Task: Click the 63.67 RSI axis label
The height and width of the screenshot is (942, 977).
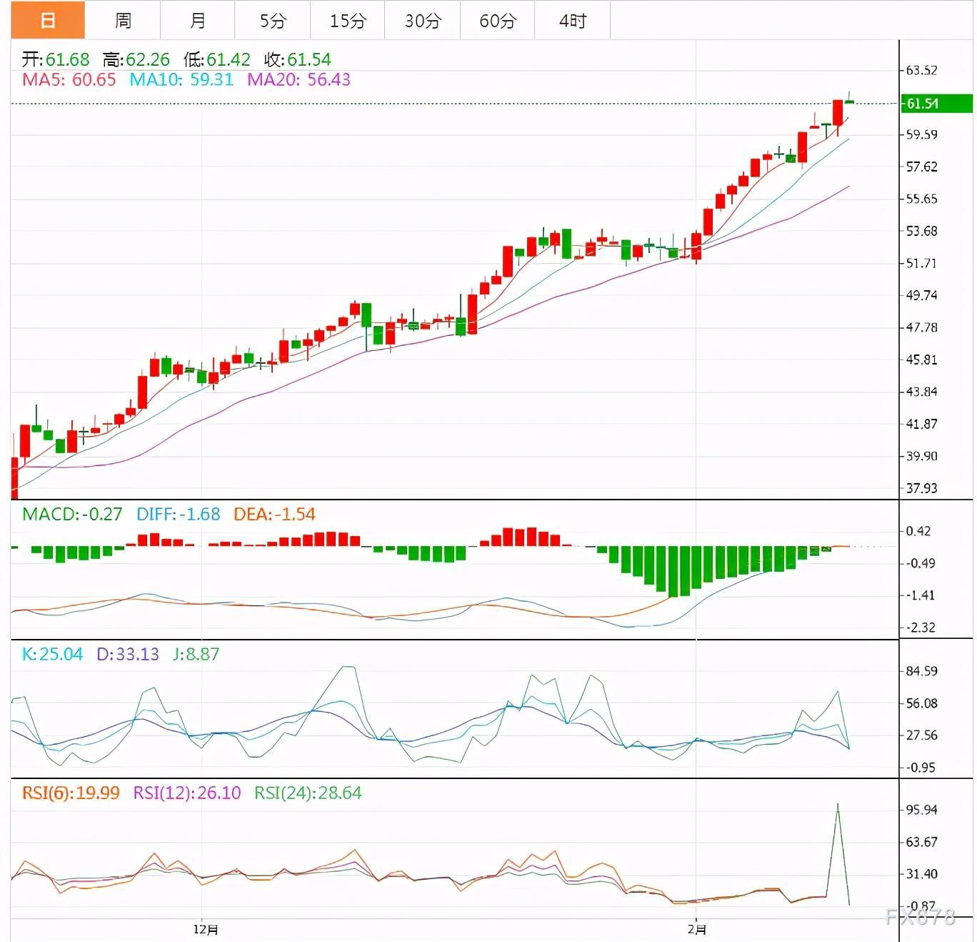Action: point(922,842)
